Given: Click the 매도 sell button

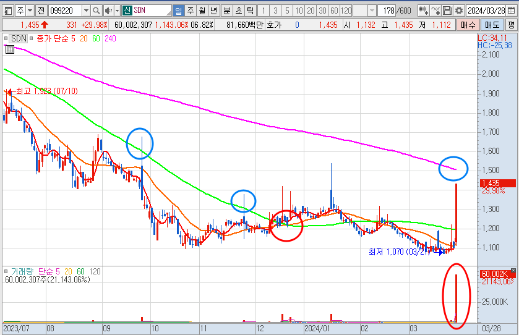Looking at the screenshot, I should [x=492, y=25].
